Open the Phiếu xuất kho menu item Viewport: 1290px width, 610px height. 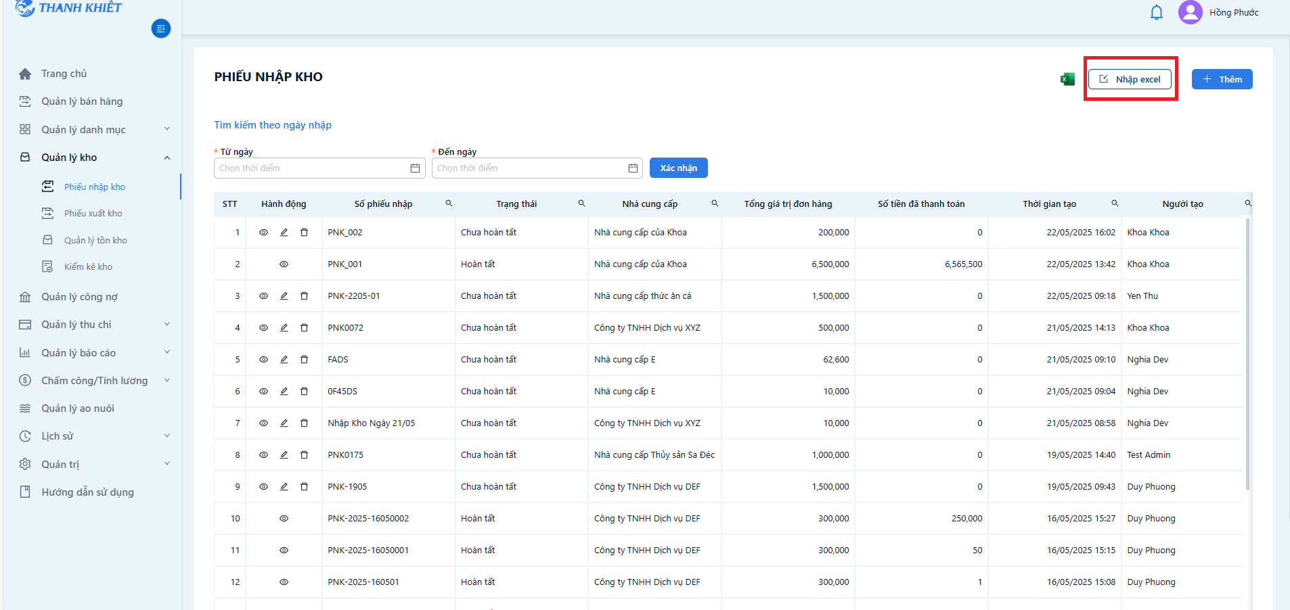(93, 213)
